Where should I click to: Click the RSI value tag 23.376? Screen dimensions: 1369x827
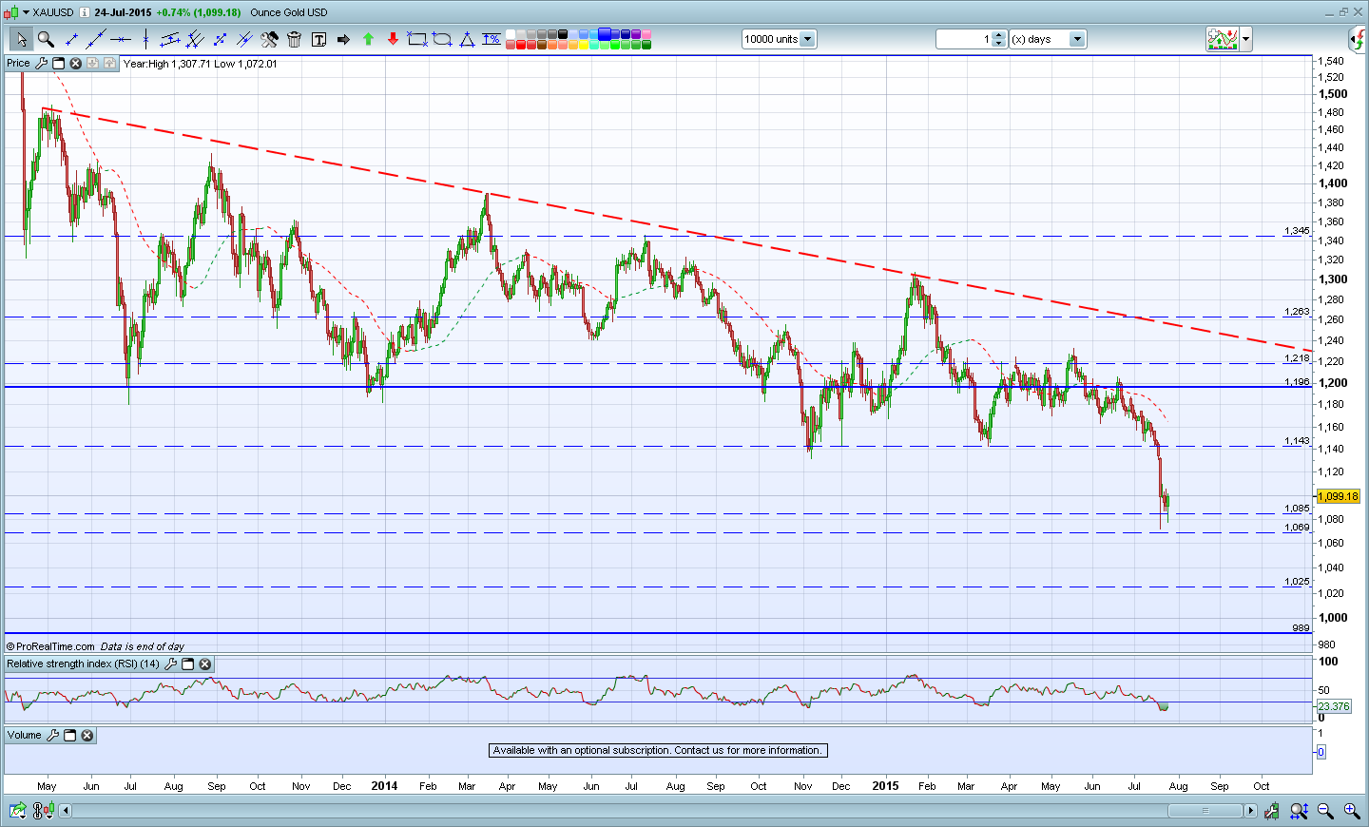click(x=1334, y=706)
